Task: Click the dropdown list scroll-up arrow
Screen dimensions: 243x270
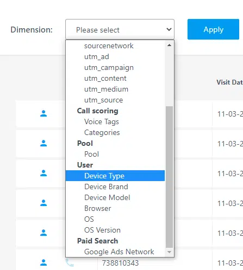Action: coord(169,45)
